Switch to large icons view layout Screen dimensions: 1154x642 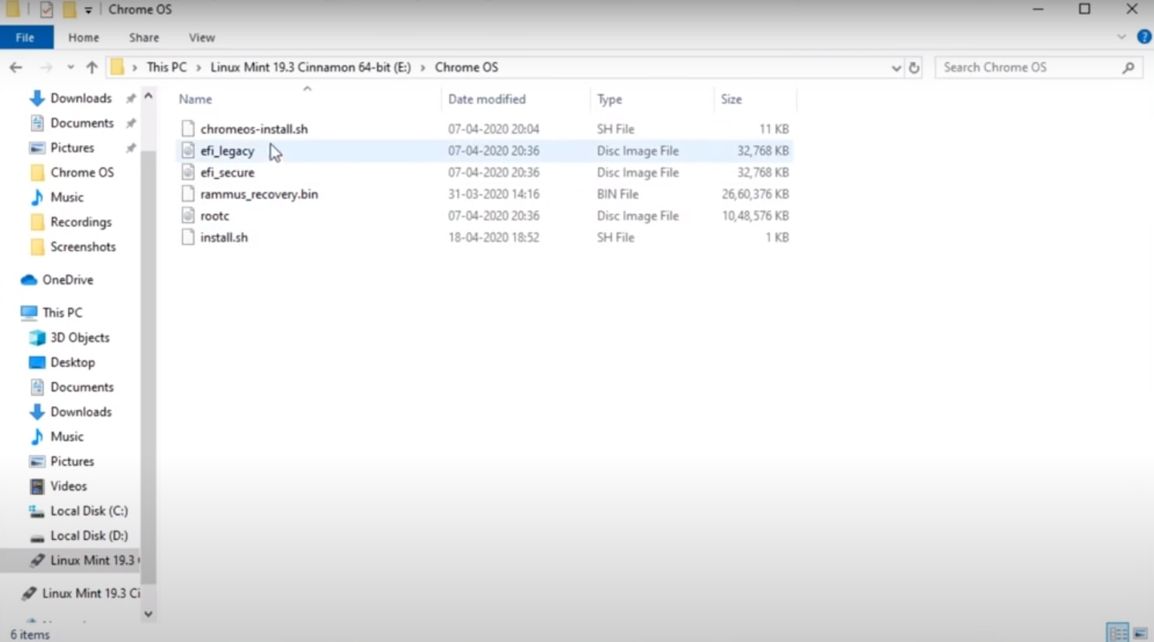pos(1140,633)
